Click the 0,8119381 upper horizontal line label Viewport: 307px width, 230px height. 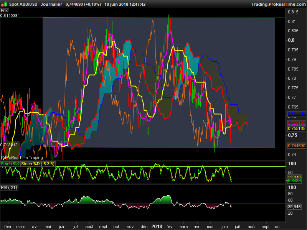10,16
